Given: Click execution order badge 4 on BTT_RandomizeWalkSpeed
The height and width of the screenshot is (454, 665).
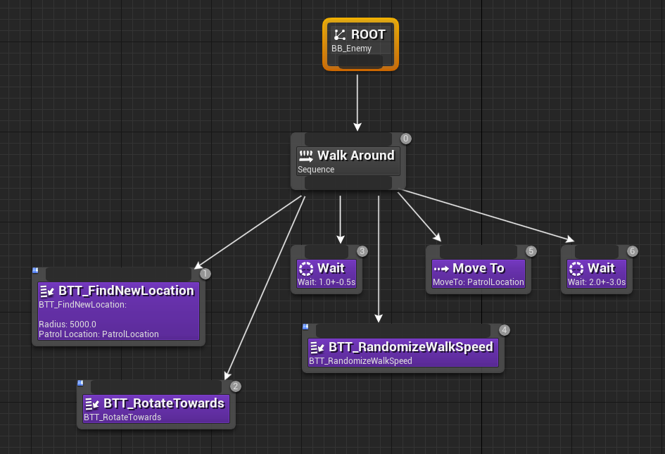Looking at the screenshot, I should 502,329.
